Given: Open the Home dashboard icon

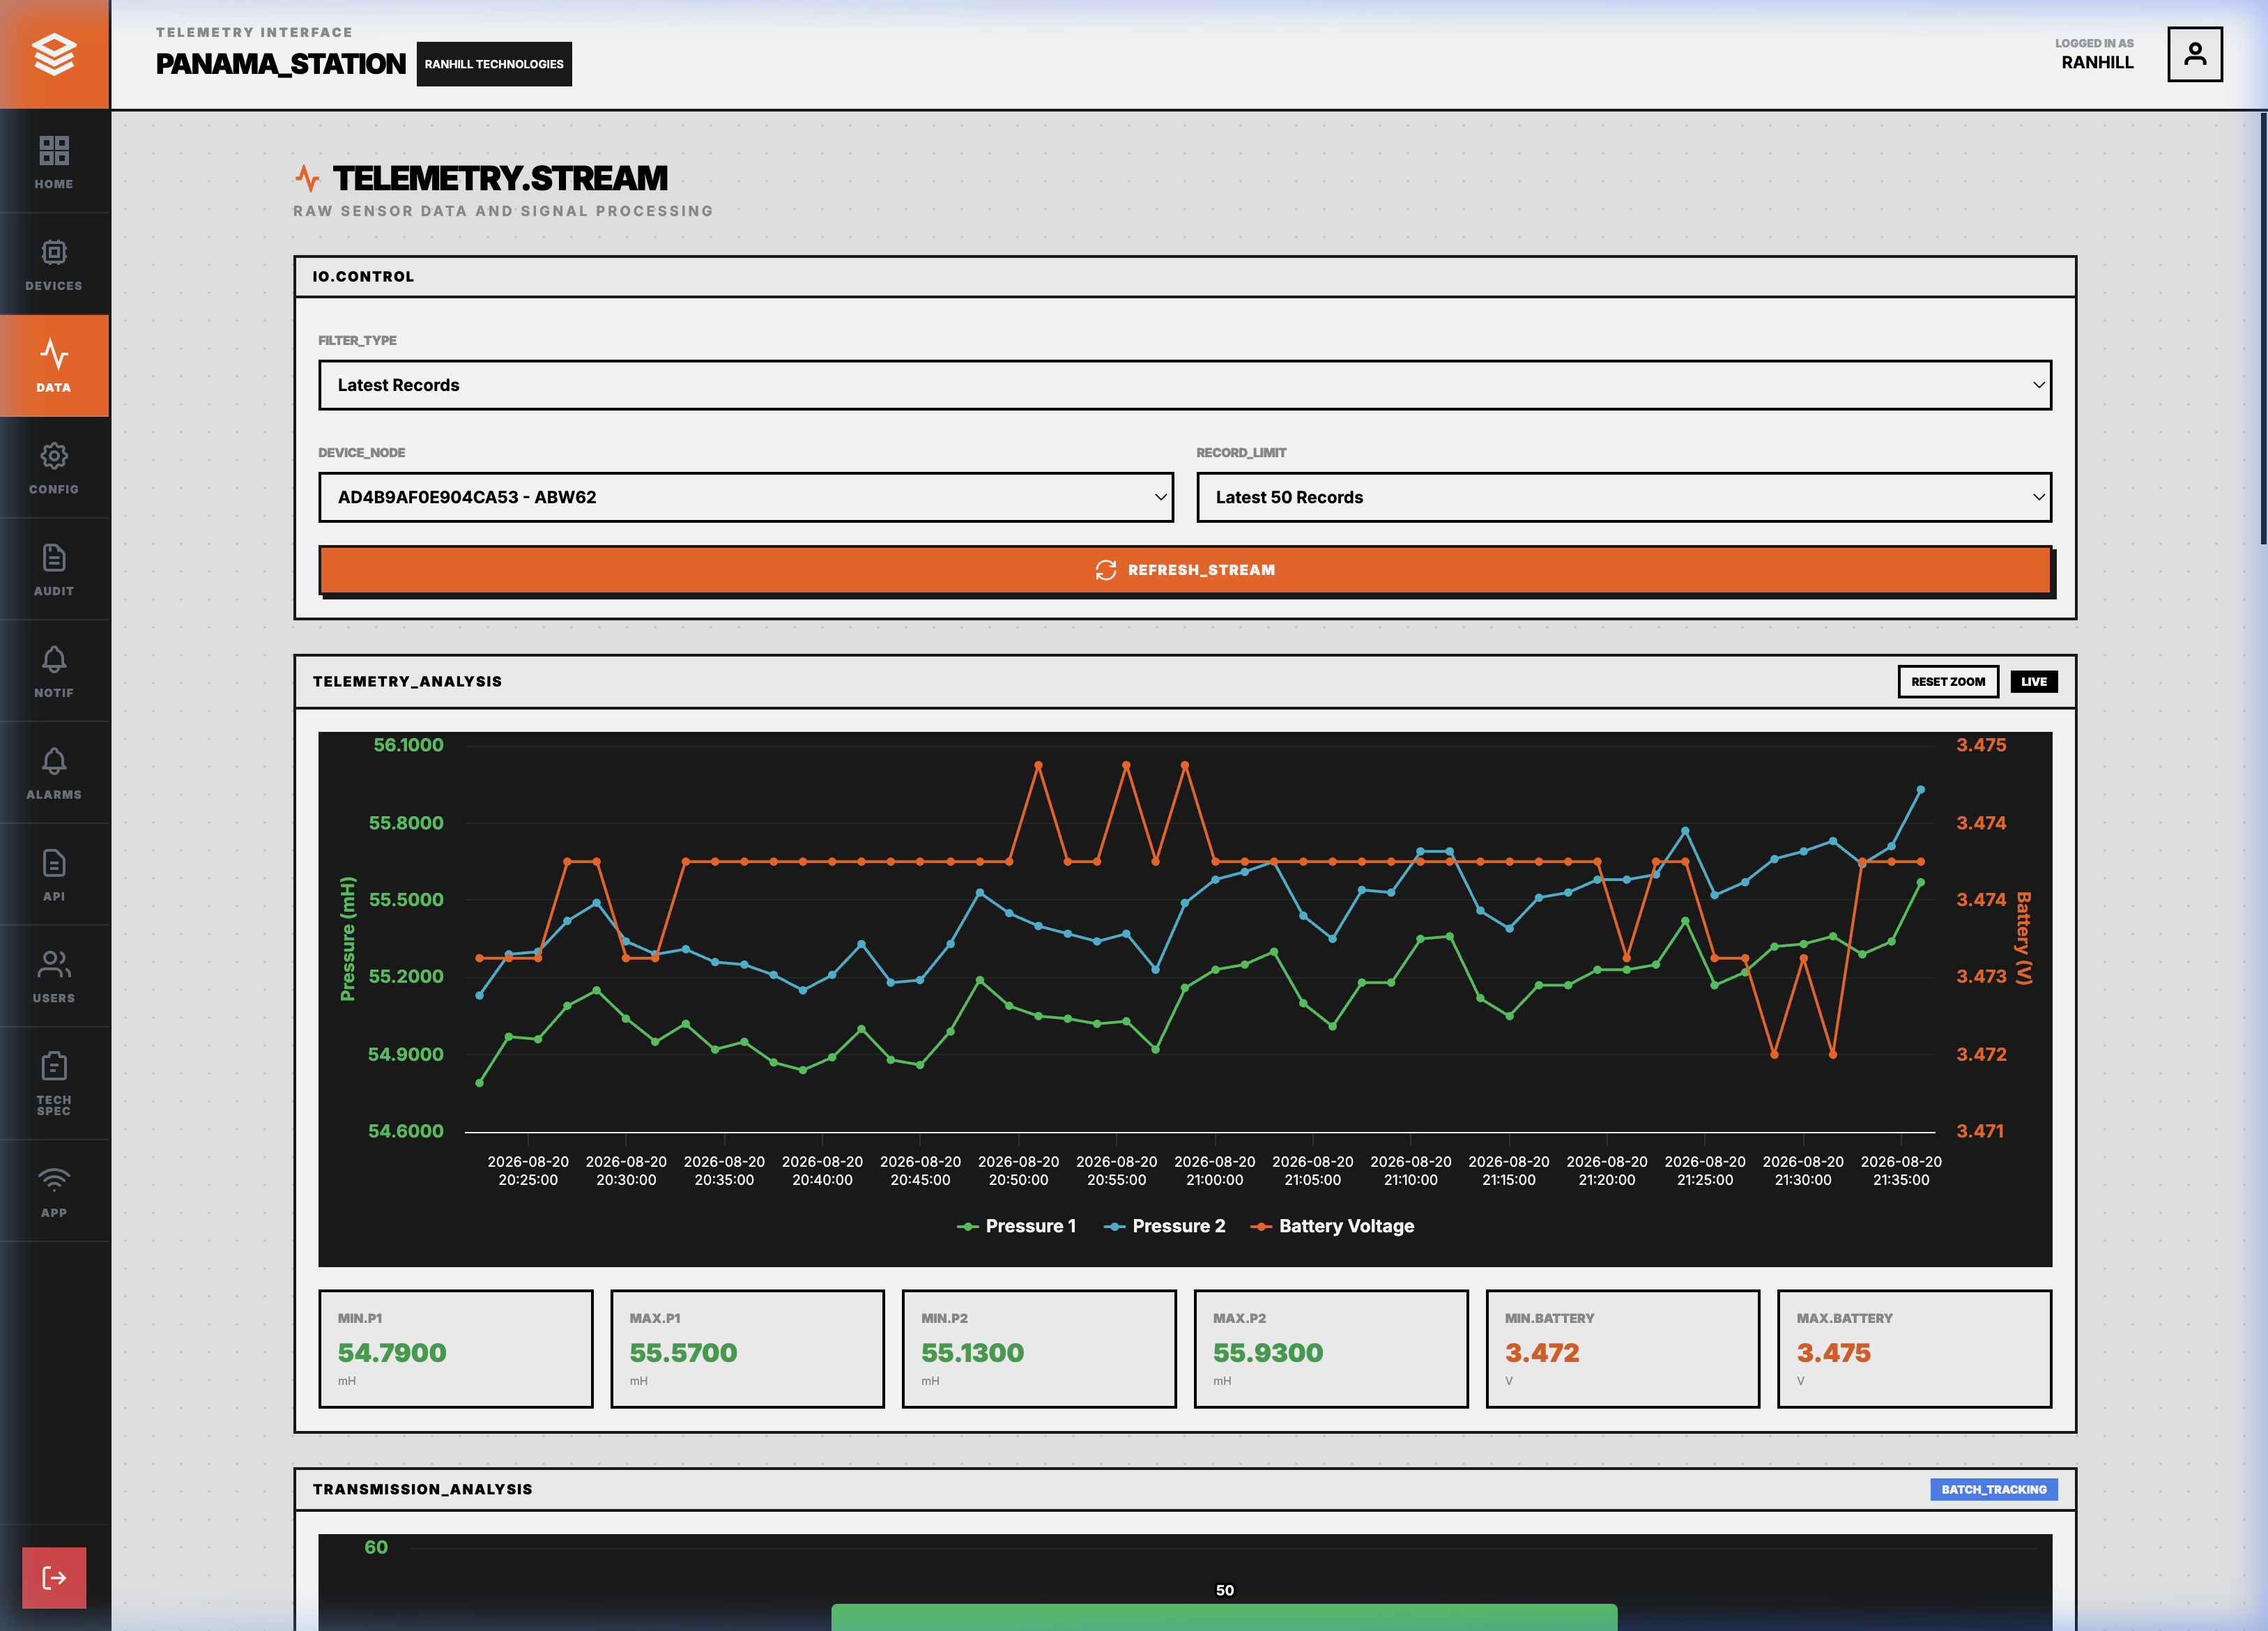Looking at the screenshot, I should [x=54, y=151].
